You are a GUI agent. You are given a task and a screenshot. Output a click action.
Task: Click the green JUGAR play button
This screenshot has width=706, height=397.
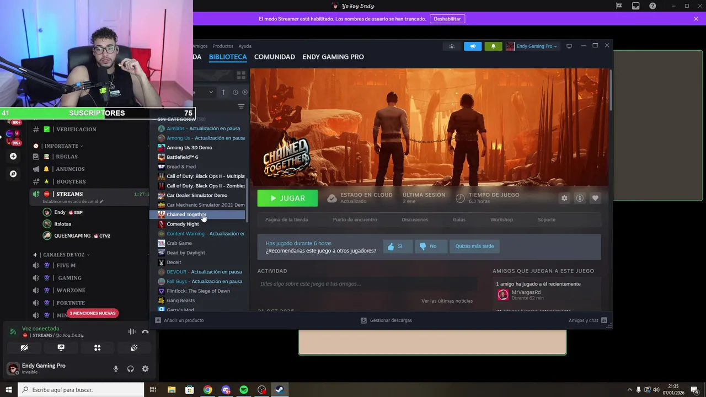[287, 198]
